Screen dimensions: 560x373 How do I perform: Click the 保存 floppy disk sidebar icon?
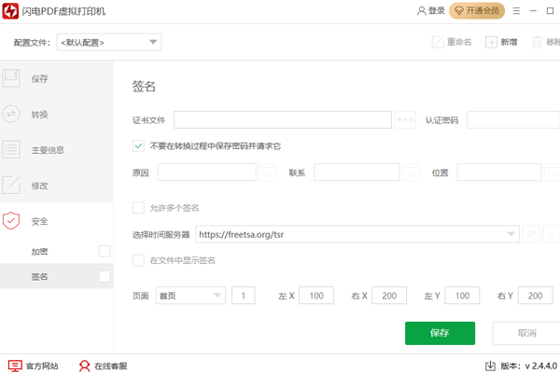coord(12,78)
